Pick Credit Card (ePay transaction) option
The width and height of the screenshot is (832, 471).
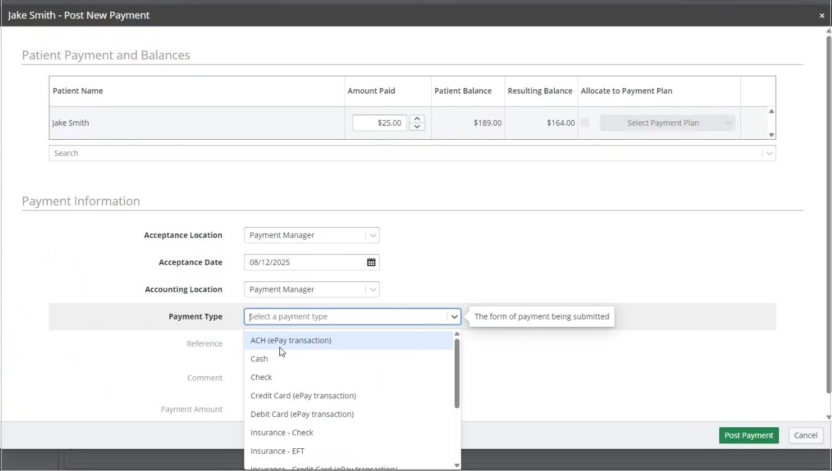(x=303, y=396)
